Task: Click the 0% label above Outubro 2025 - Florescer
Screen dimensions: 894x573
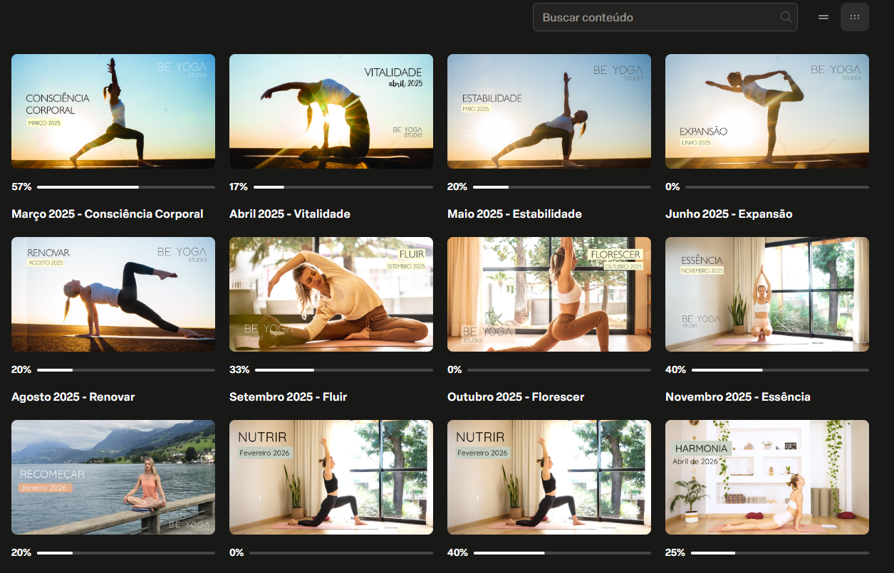Action: (x=454, y=370)
